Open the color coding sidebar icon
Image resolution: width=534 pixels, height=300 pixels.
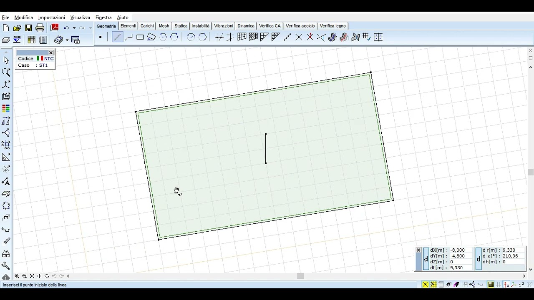tap(6, 109)
